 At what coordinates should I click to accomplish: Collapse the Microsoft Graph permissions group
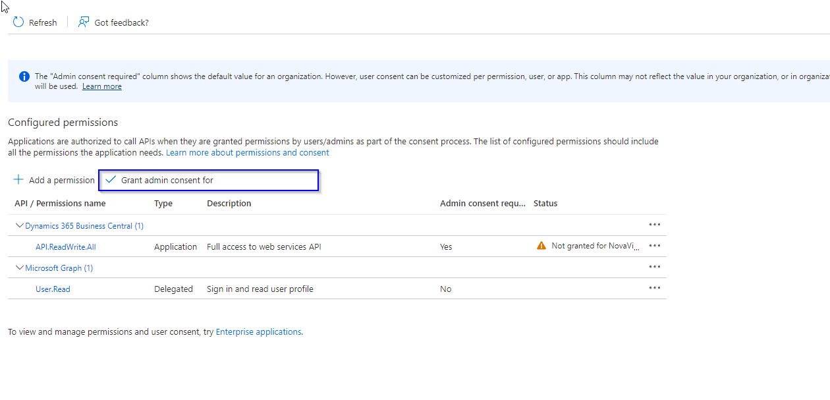pyautogui.click(x=20, y=268)
